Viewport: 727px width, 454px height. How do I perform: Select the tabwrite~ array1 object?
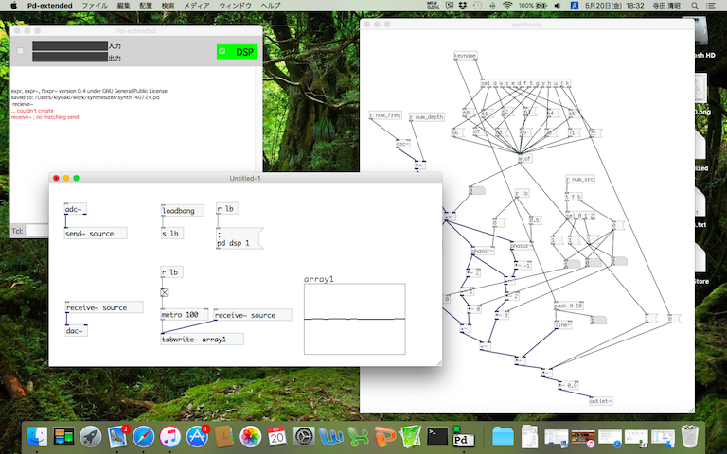point(202,340)
